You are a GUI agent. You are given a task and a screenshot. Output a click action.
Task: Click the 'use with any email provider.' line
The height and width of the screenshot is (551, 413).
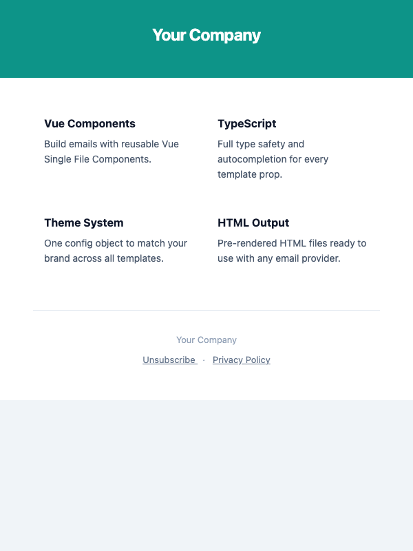tap(279, 258)
